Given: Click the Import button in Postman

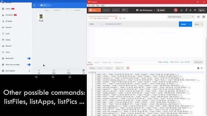Looking at the screenshot, I should pyautogui.click(x=106, y=10).
